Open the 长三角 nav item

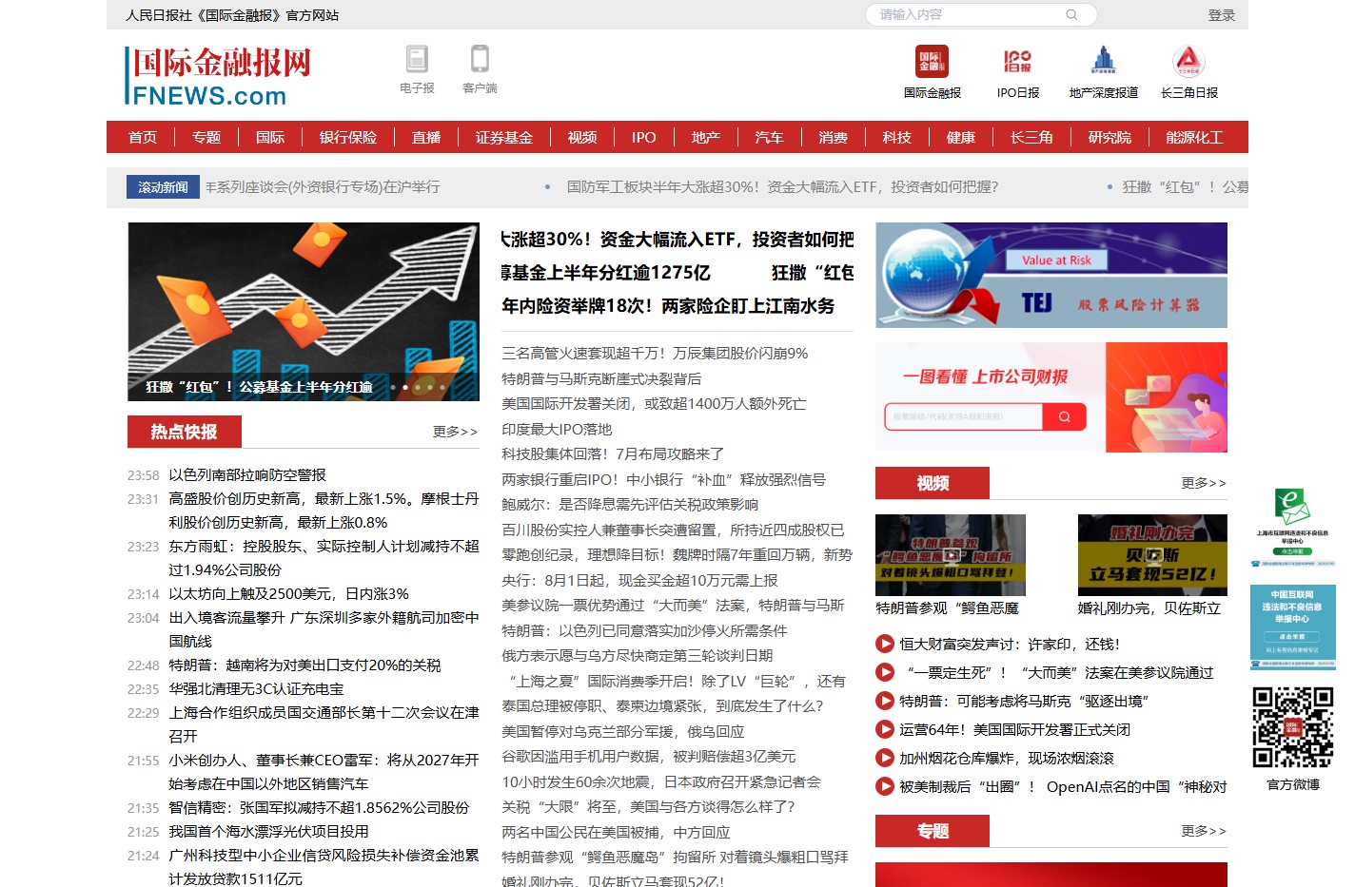[x=1031, y=137]
